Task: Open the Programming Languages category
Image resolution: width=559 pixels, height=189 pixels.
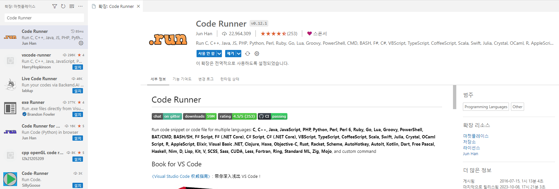Action: click(486, 107)
